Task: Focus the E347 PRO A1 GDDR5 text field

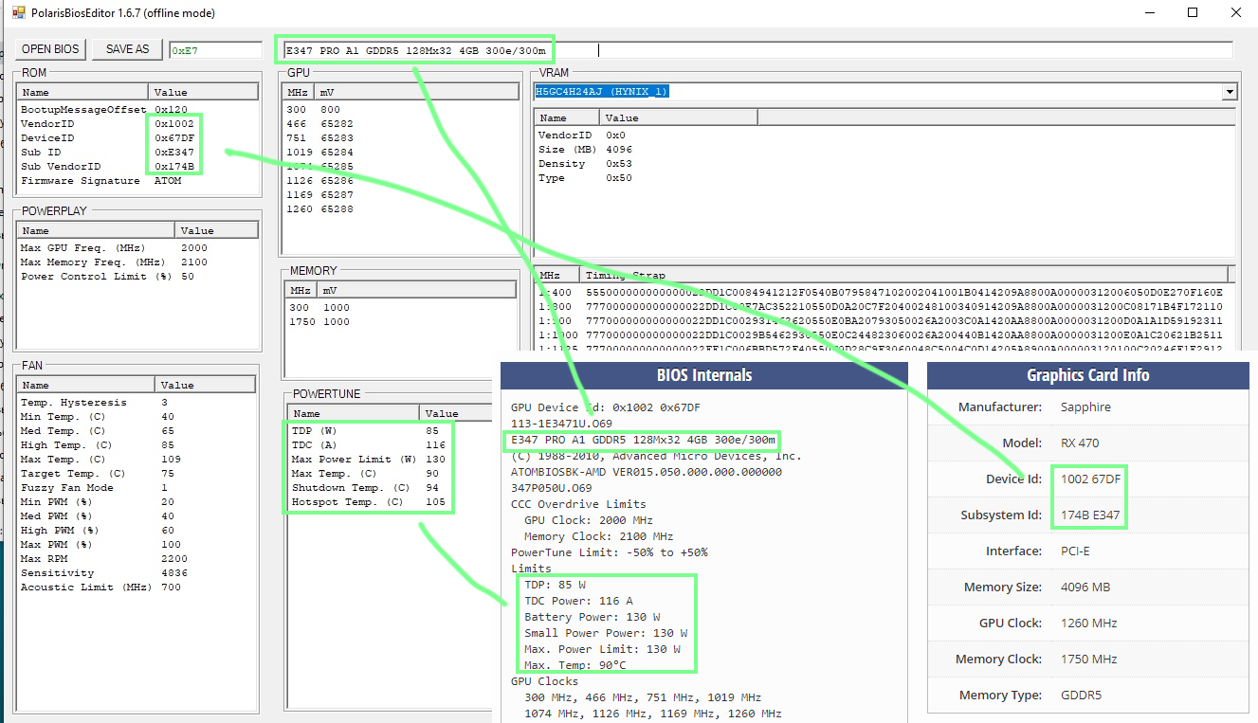Action: pyautogui.click(x=757, y=50)
